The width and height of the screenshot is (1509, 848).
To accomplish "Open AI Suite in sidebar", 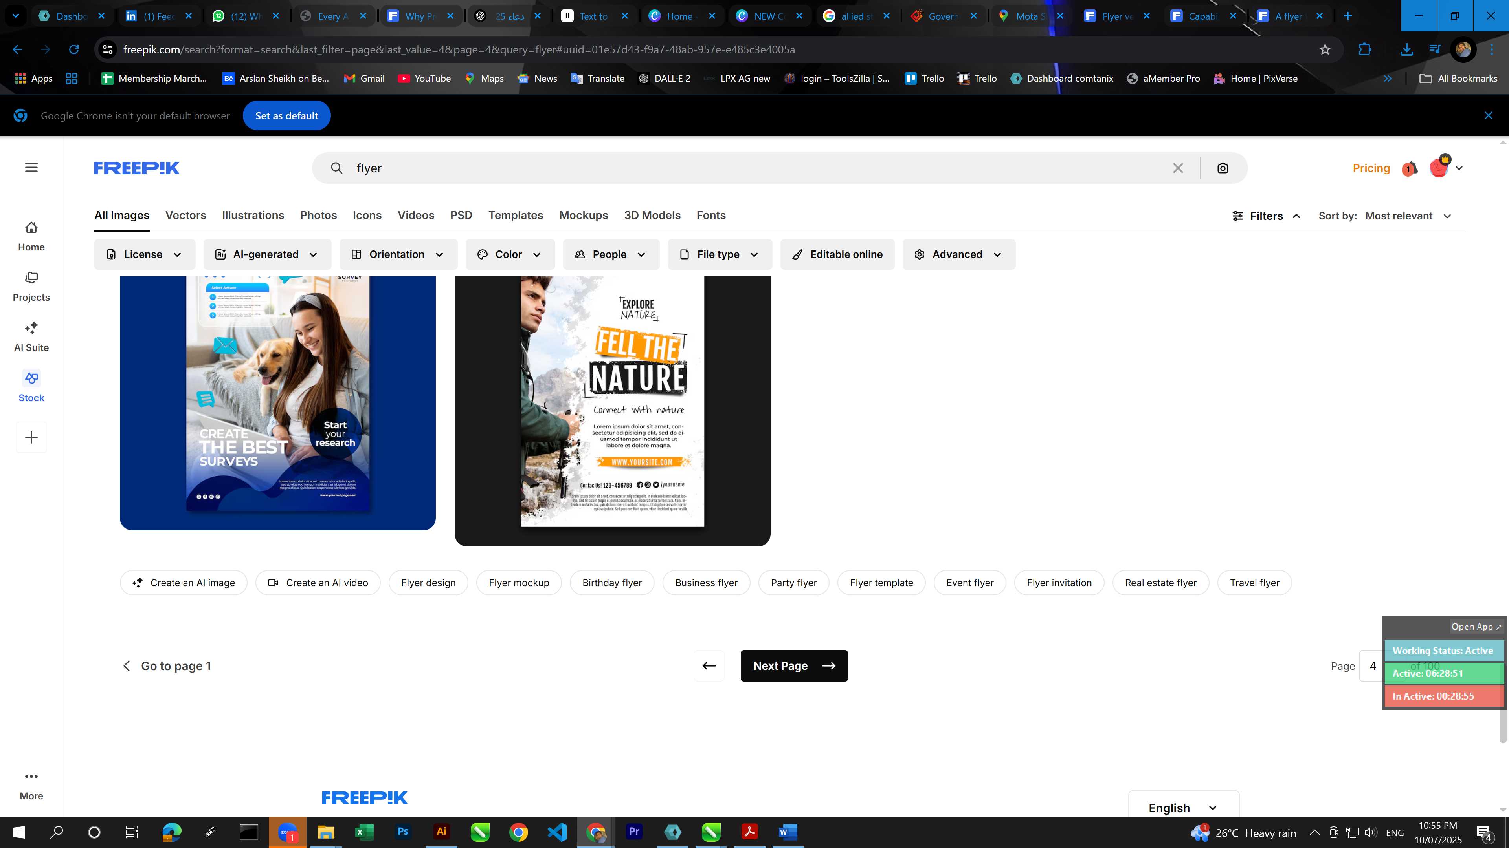I will pos(31,337).
